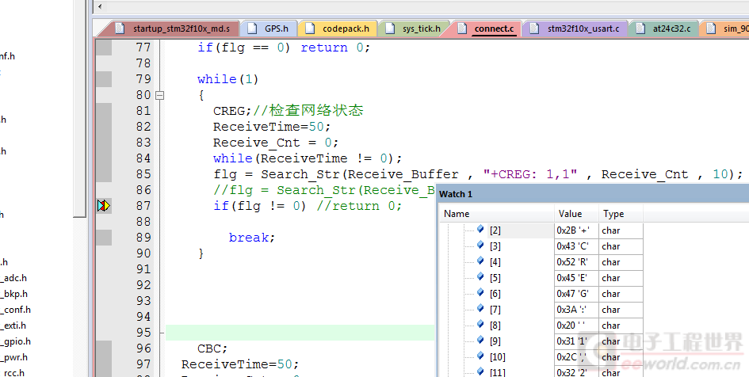Click the variable icon beside watch entry [9]

coord(480,341)
